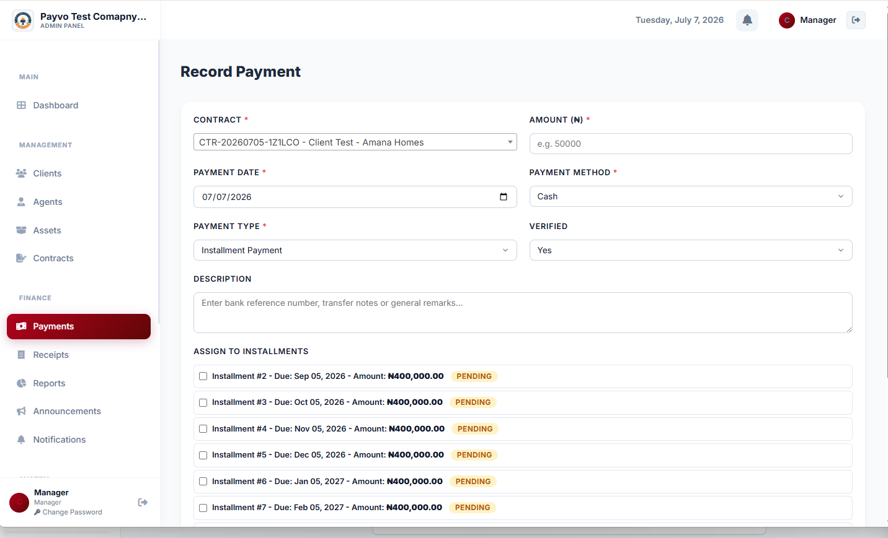The width and height of the screenshot is (888, 538).
Task: Click the Payment Date field
Action: (x=355, y=197)
